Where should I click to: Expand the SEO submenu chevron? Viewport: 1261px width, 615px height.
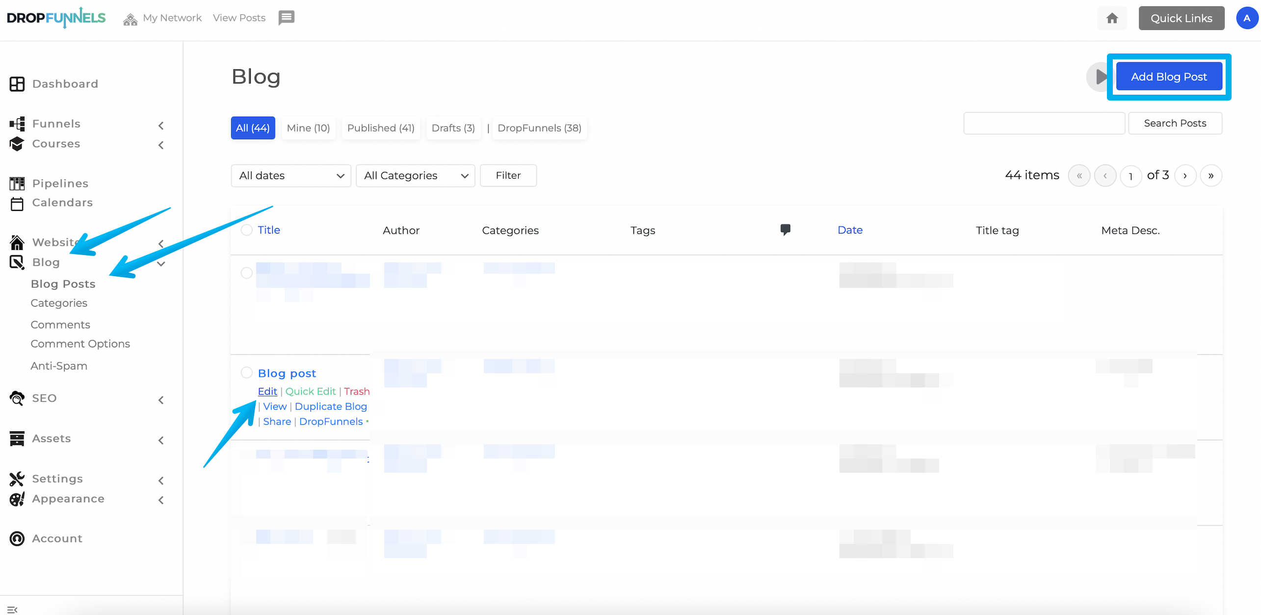click(161, 400)
